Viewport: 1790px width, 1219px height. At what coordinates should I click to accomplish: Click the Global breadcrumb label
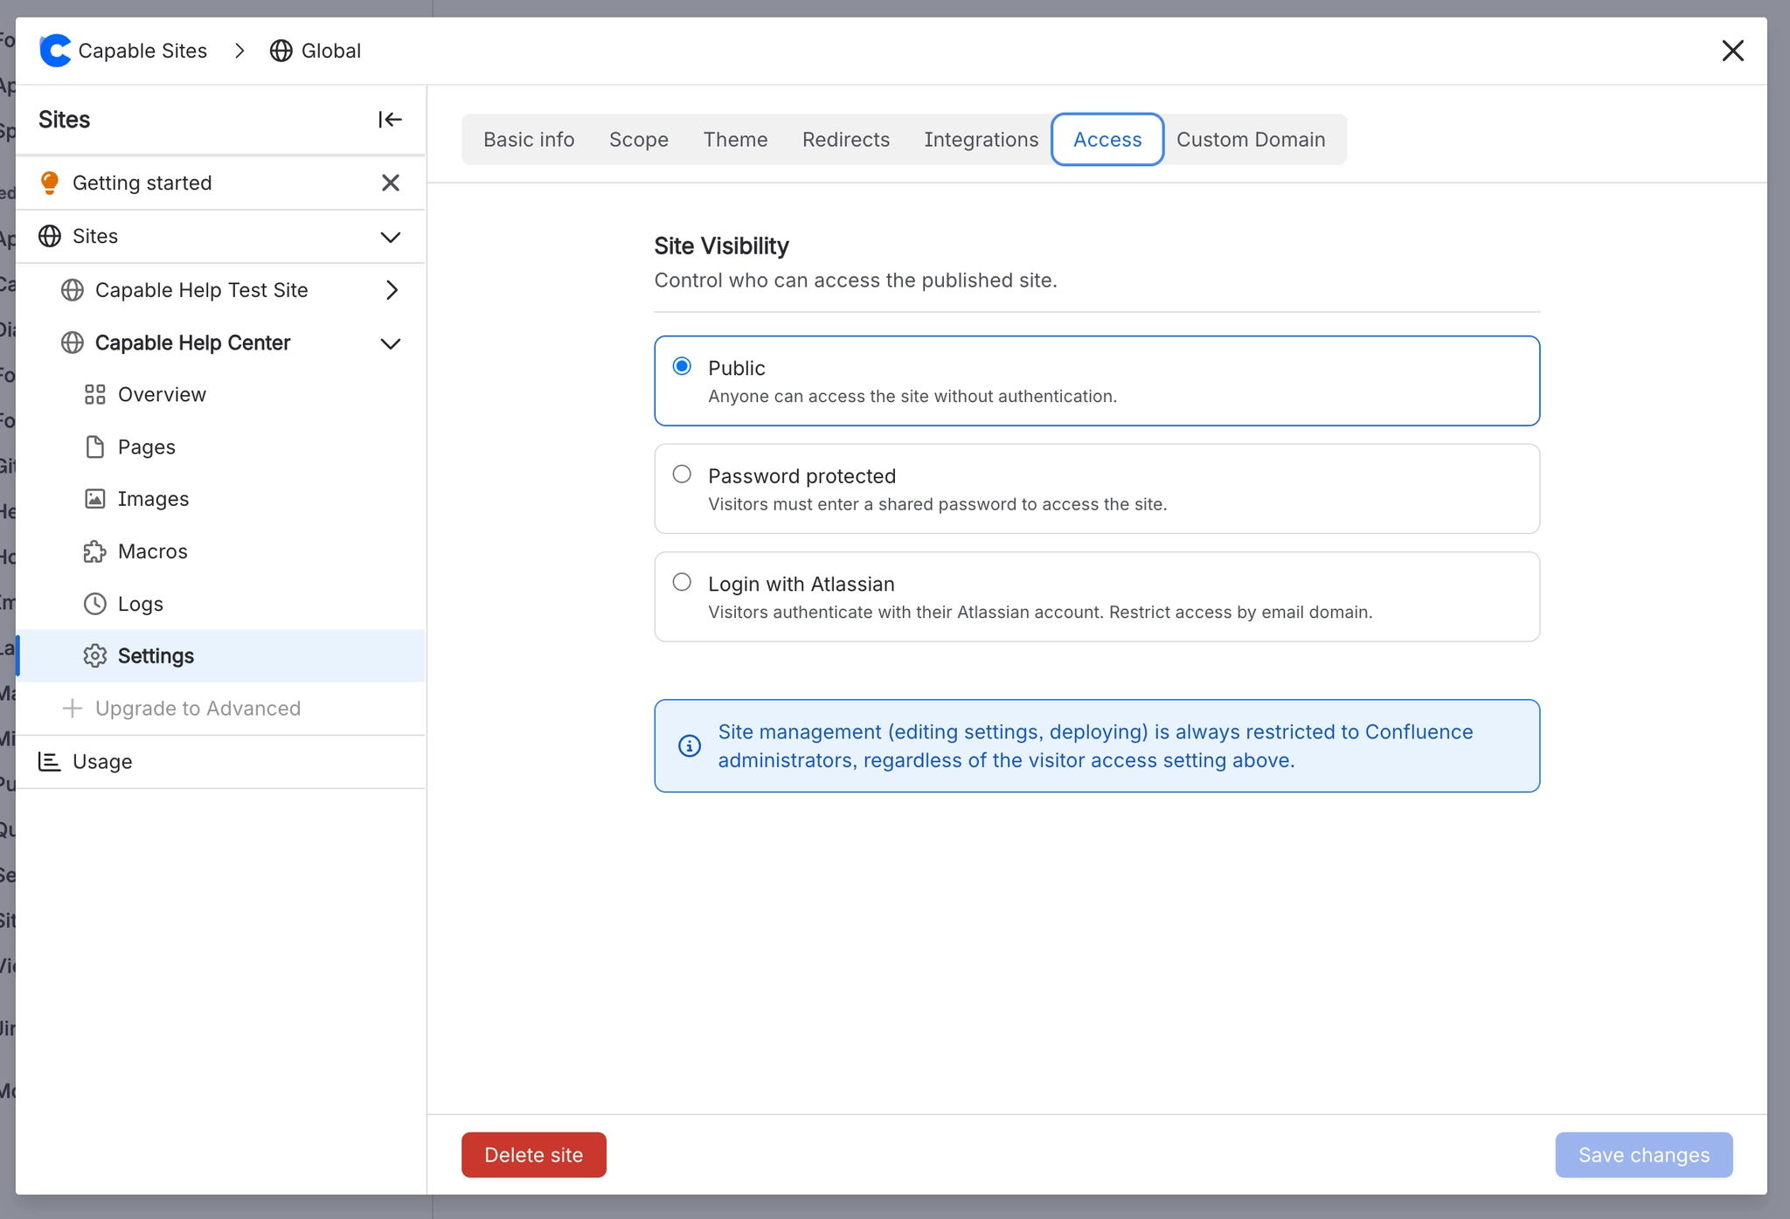[331, 51]
